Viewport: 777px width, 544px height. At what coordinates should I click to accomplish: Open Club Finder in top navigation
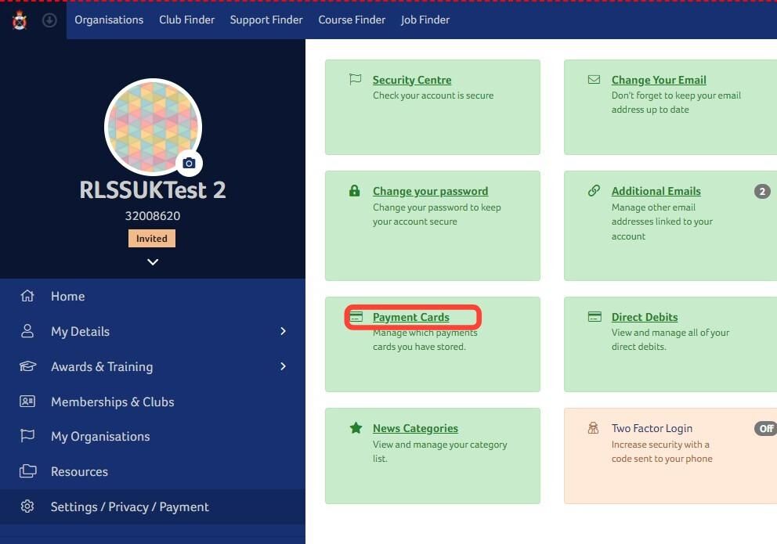point(187,20)
